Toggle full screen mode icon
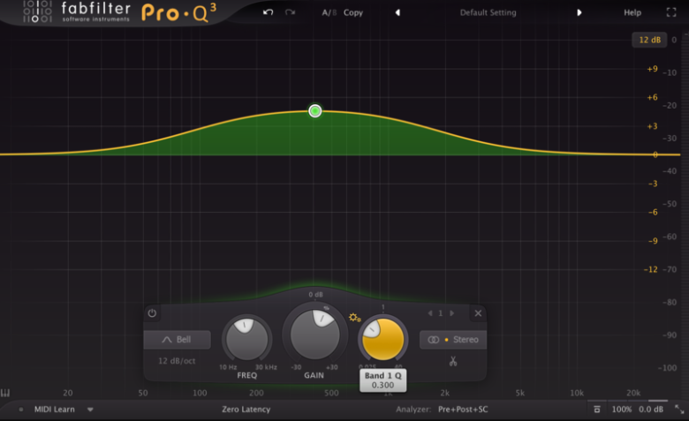689x421 pixels. 671,12
